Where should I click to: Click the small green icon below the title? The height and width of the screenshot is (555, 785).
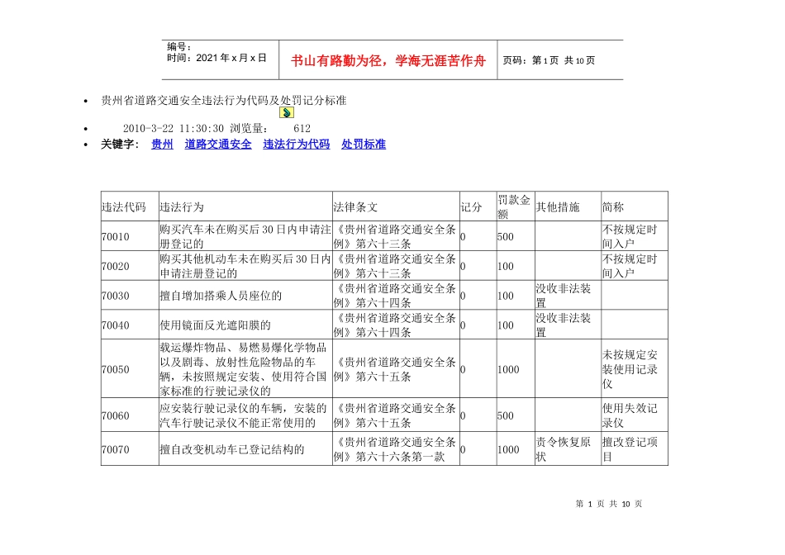click(287, 112)
